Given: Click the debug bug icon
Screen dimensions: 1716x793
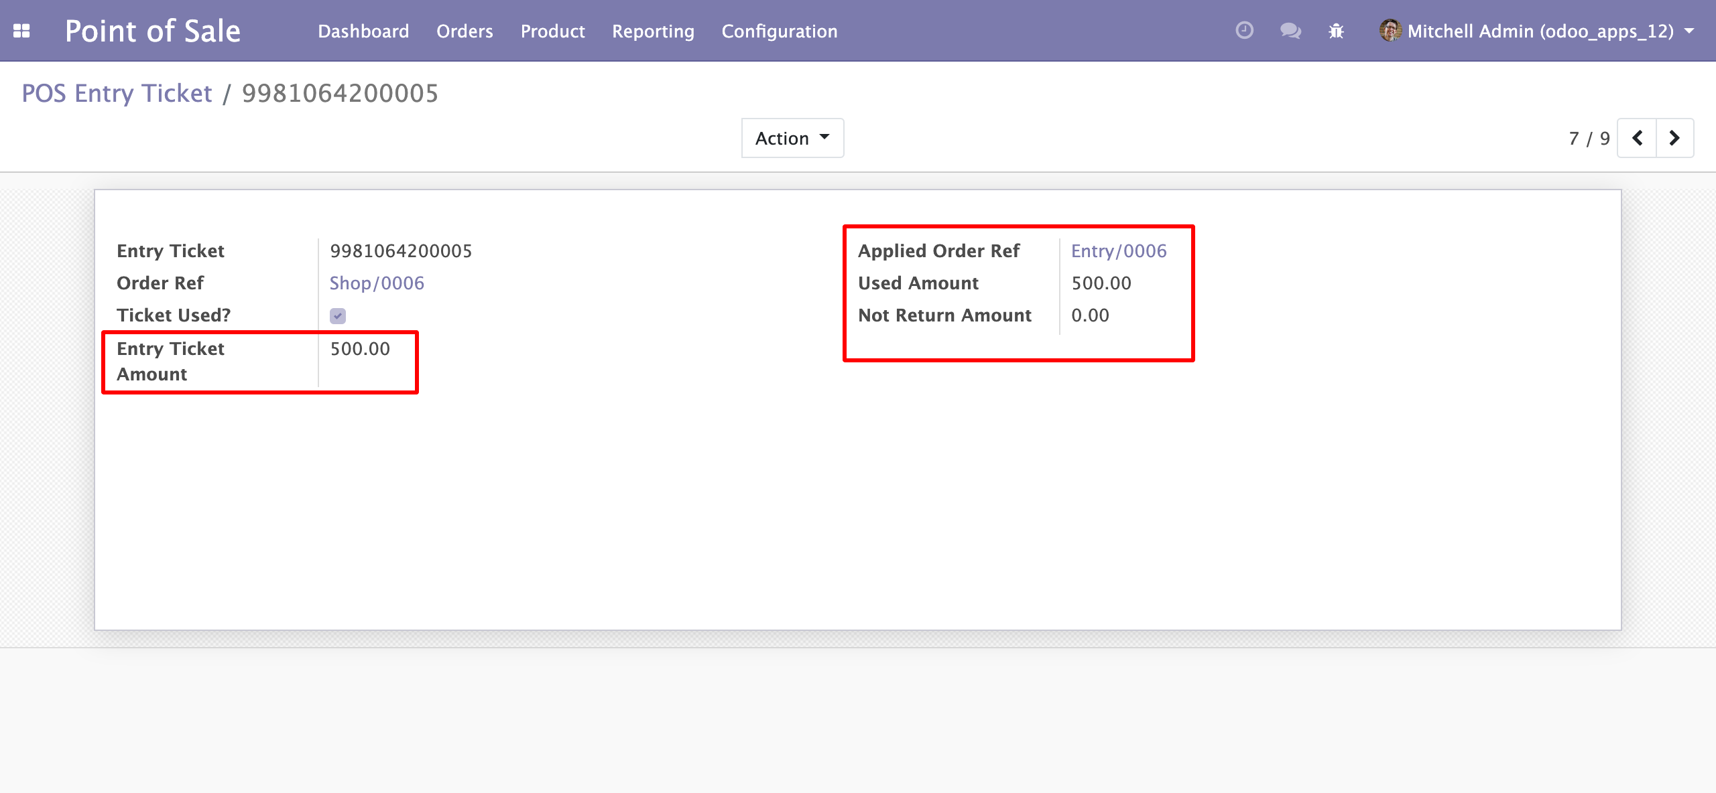Looking at the screenshot, I should click(1336, 31).
